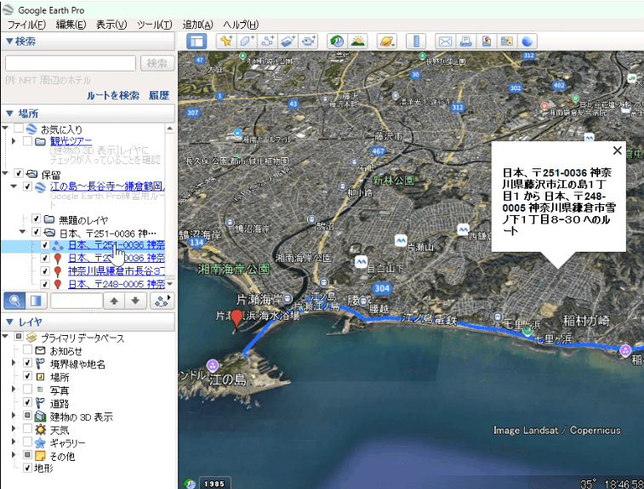Click the planet switcher icon
Screen dimensions: 644x489
[386, 41]
